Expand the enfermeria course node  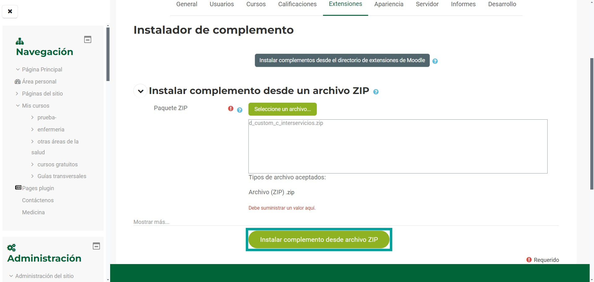32,129
